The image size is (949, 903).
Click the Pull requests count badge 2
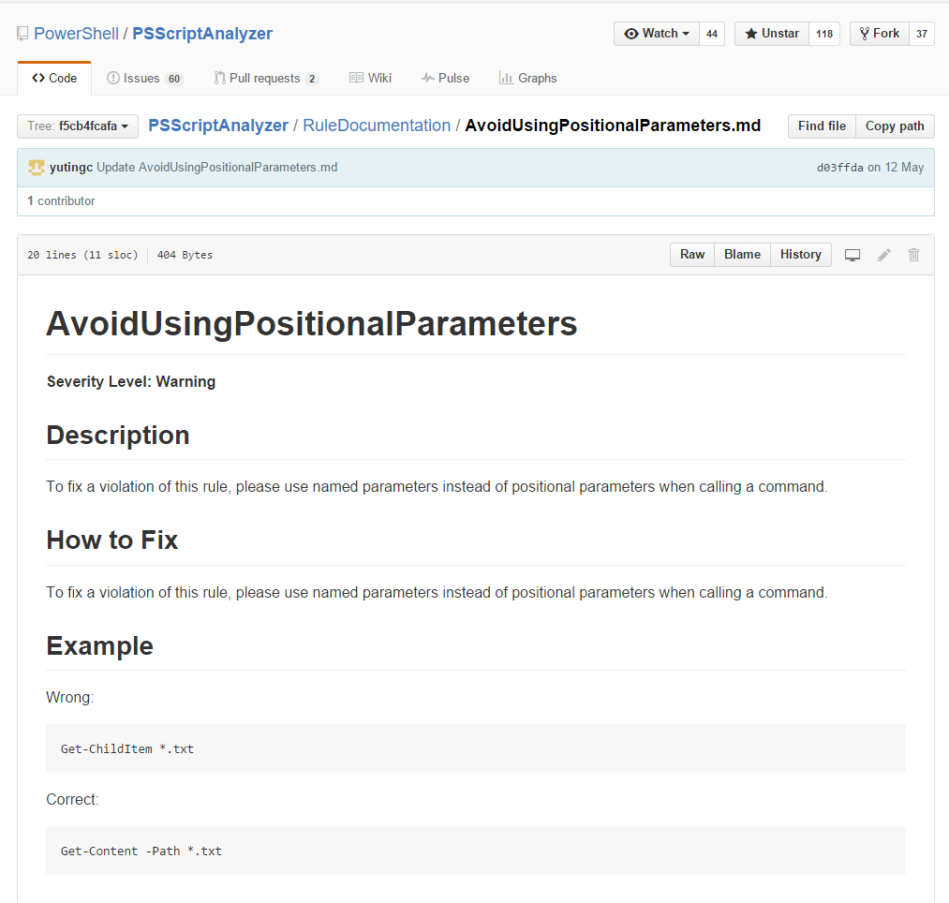point(312,79)
